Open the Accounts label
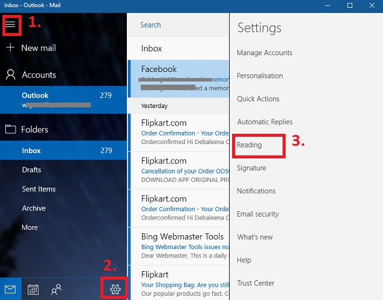Screen dimensions: 383x300 (39, 75)
